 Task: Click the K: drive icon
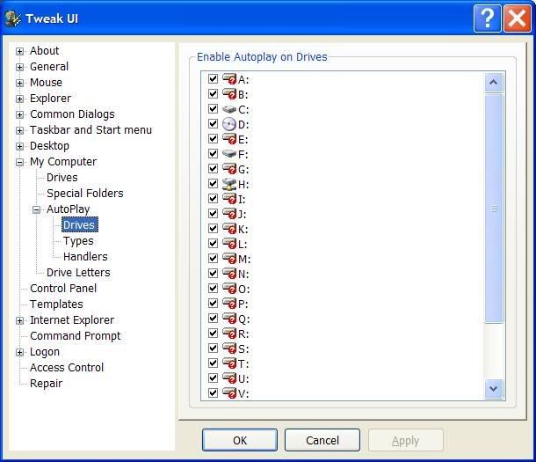[229, 229]
